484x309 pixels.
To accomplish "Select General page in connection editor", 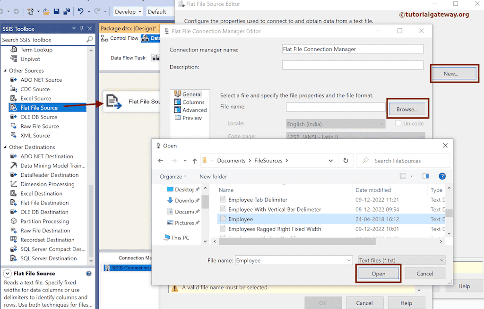I will point(192,94).
